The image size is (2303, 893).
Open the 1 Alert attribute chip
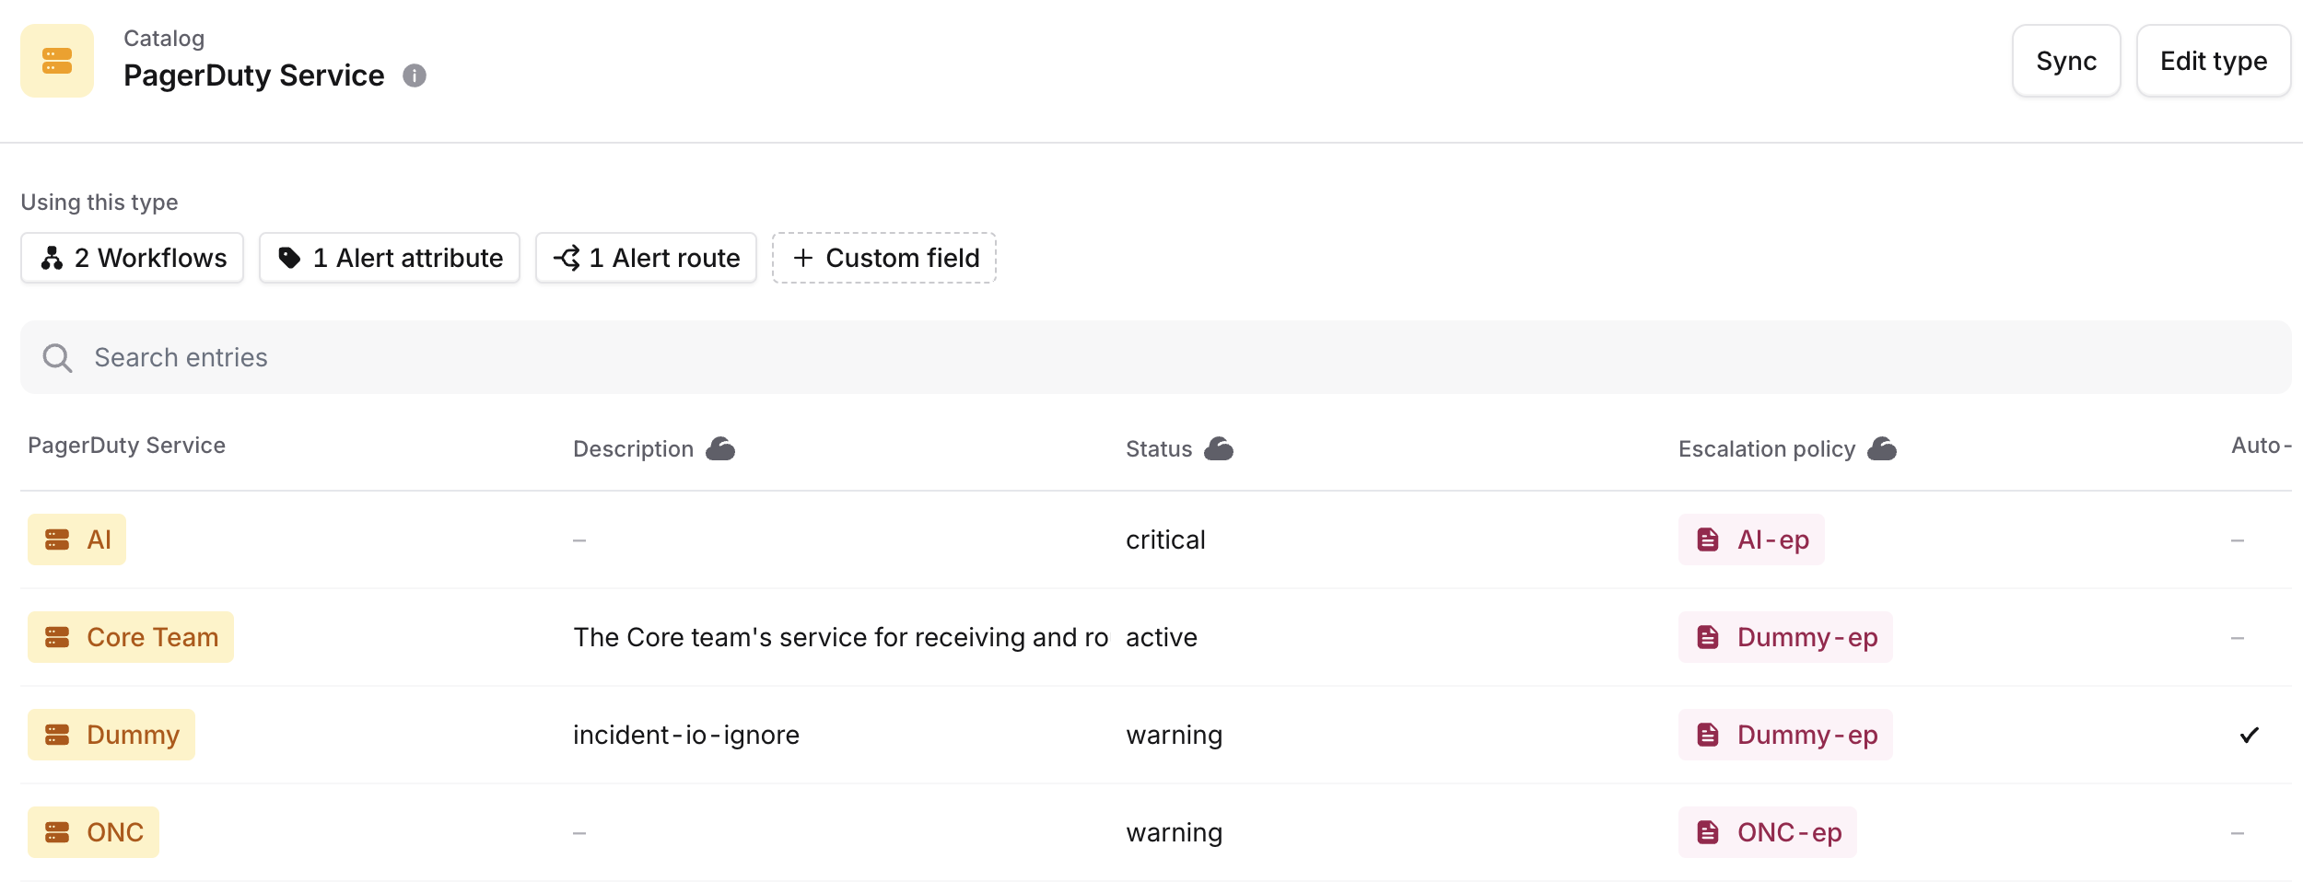tap(390, 259)
